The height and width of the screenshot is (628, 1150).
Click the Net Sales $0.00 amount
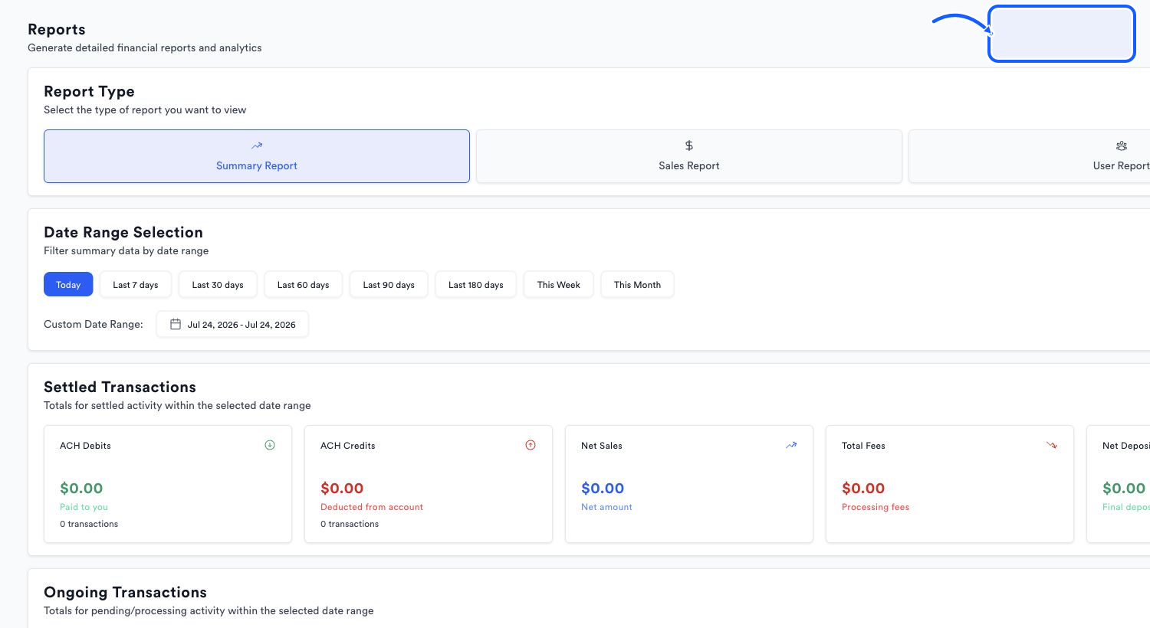tap(603, 488)
